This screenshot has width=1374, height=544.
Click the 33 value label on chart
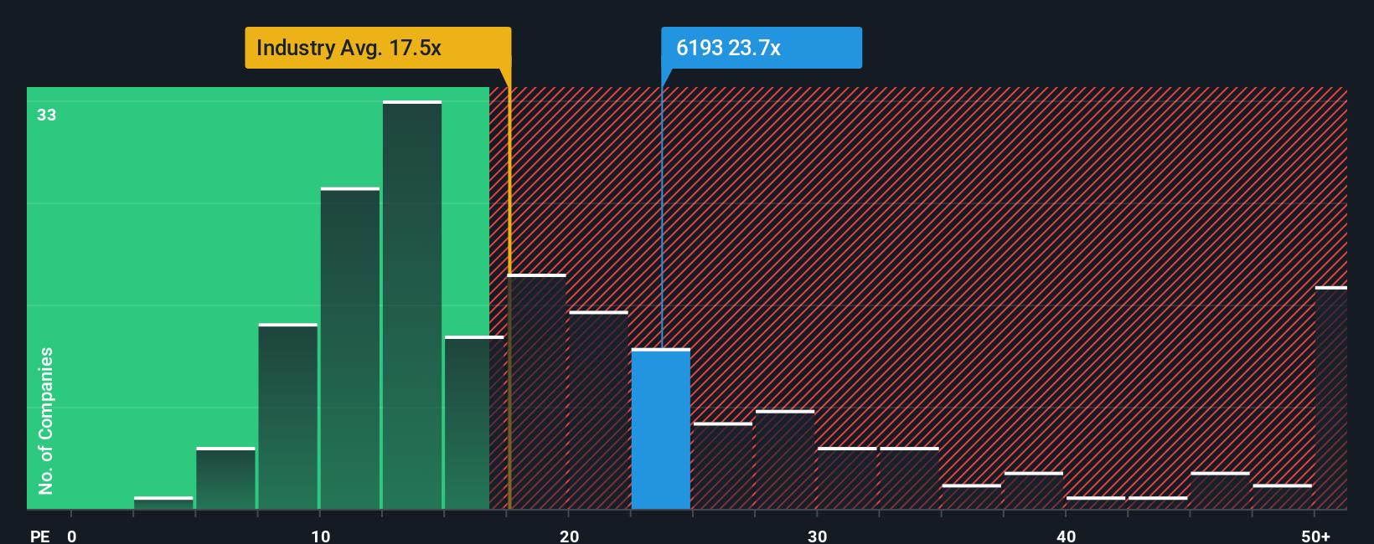46,115
